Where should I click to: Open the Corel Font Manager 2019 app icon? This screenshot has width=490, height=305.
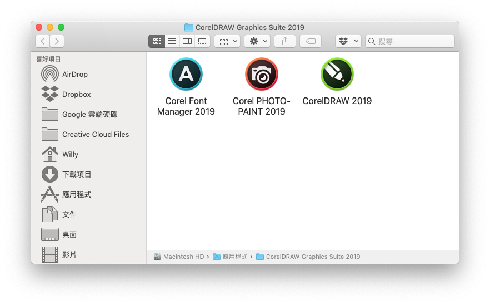pyautogui.click(x=186, y=74)
